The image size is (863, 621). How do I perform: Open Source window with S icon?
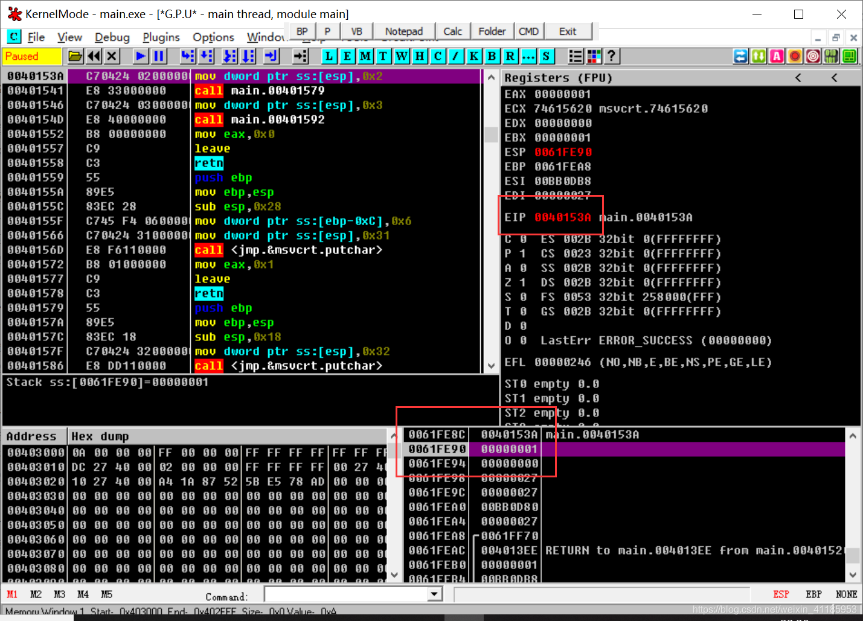[547, 56]
